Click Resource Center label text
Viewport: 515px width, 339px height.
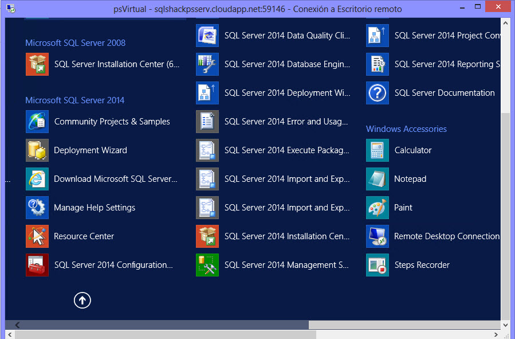coord(84,236)
